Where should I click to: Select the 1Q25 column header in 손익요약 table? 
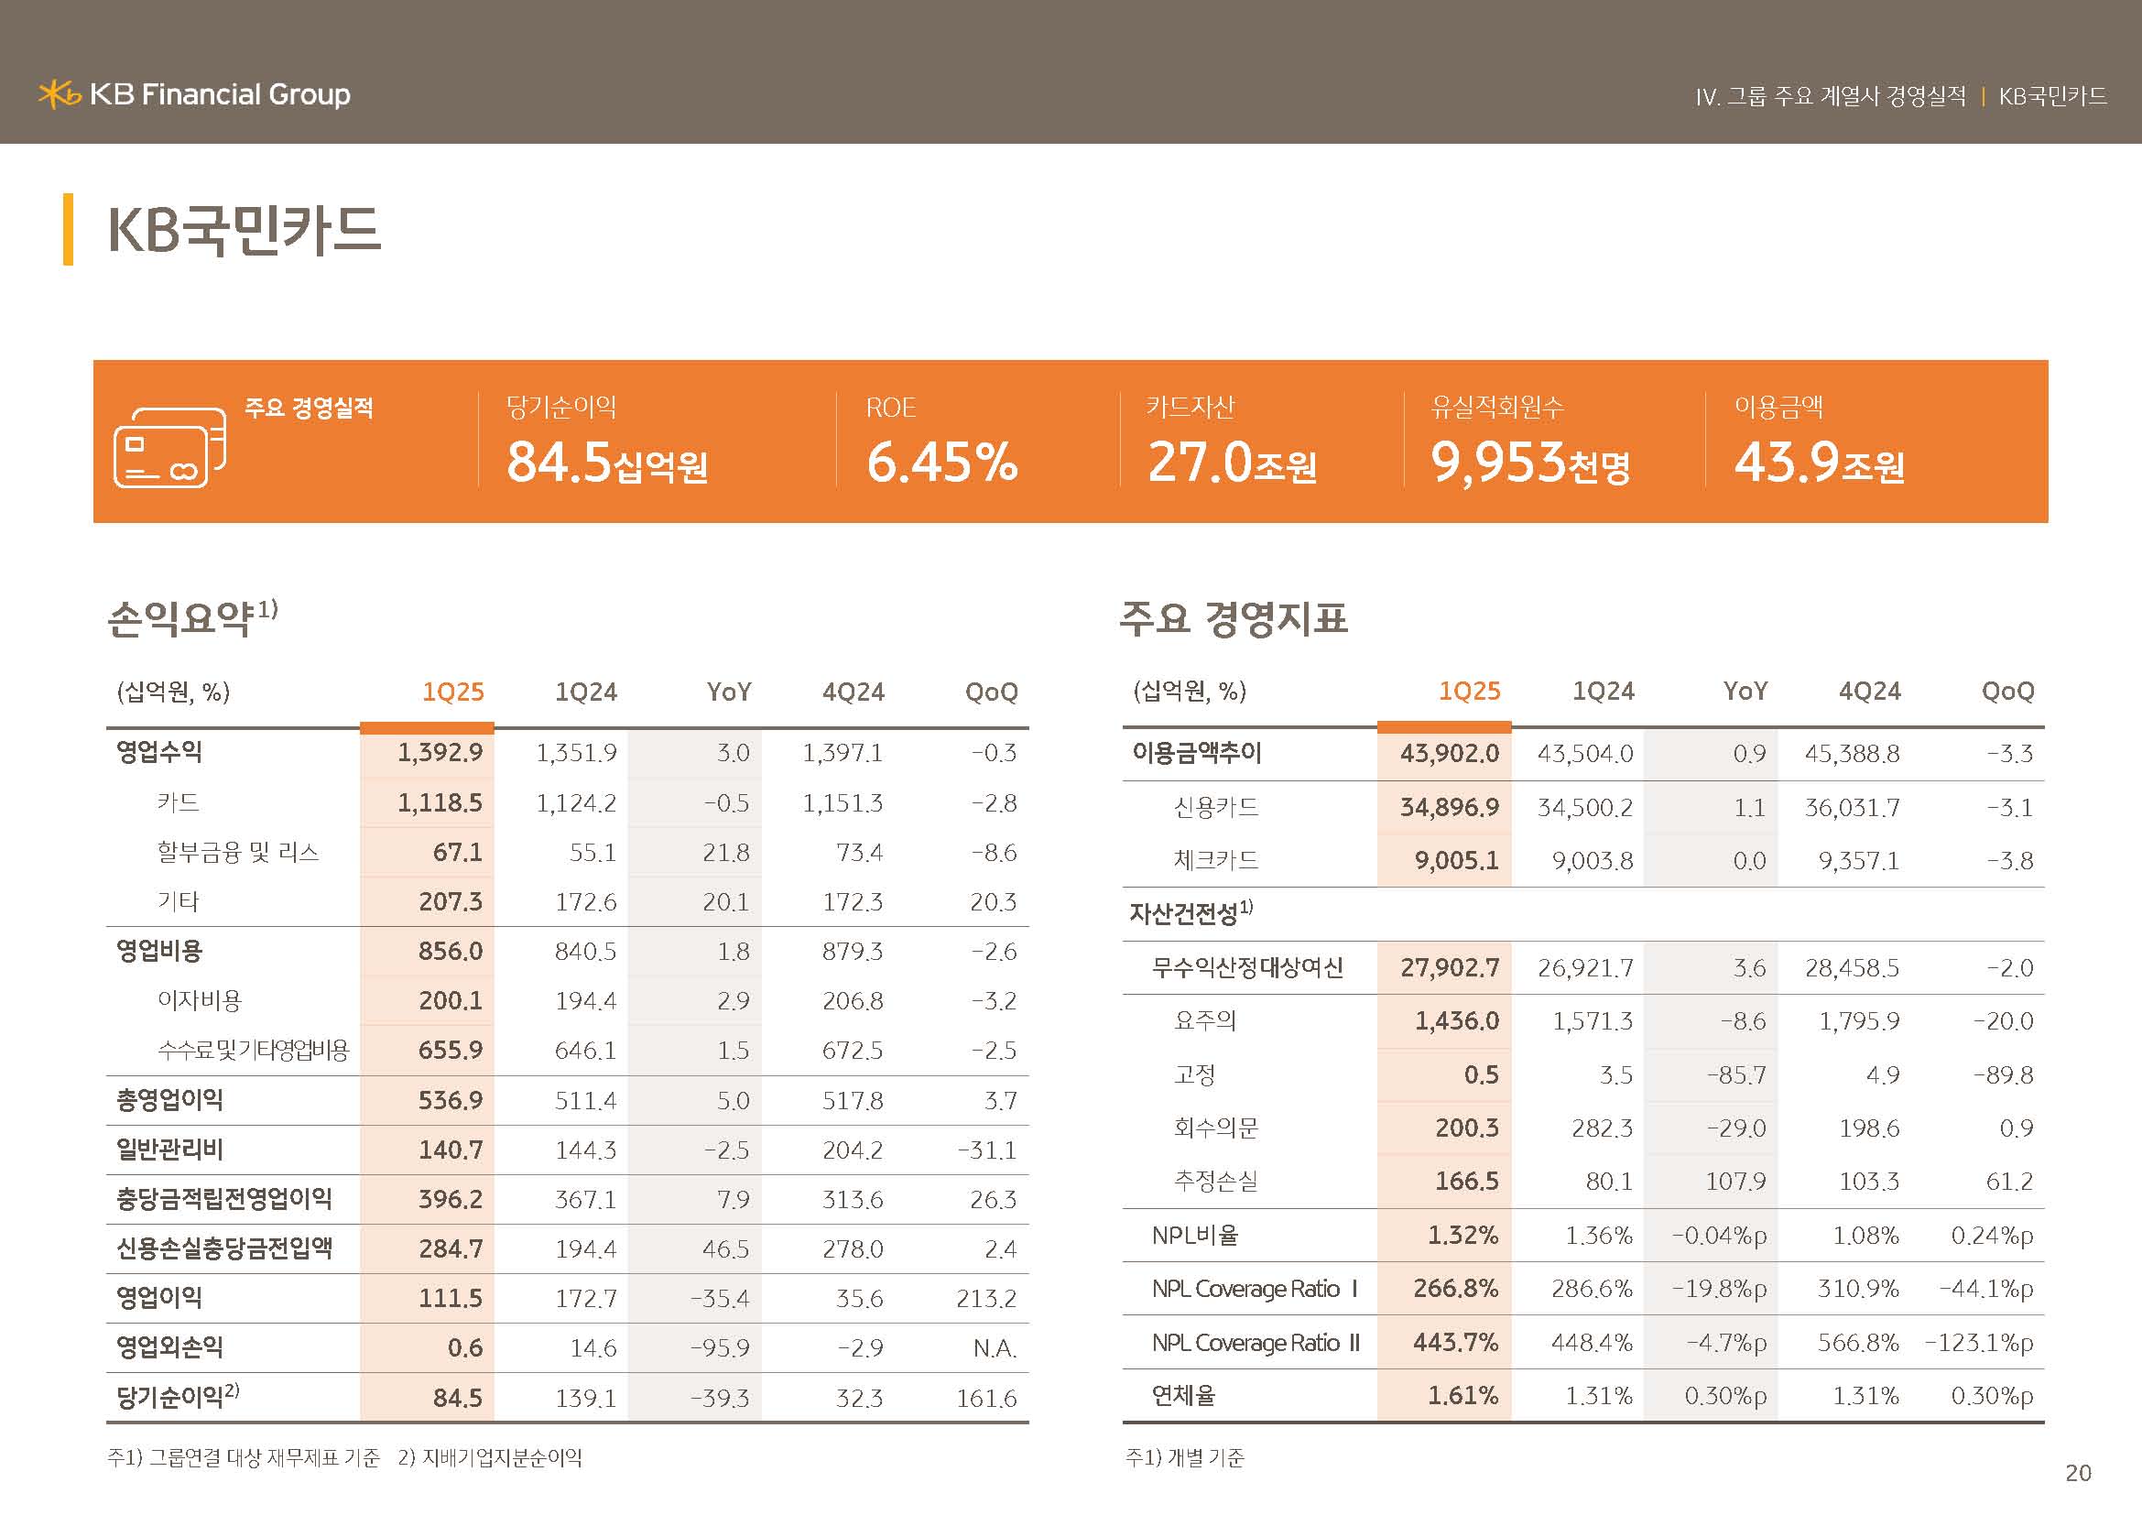click(x=452, y=692)
